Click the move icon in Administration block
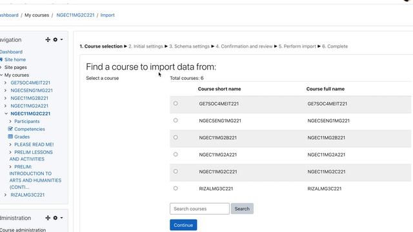Viewport: 413px width, 232px height. 48,218
